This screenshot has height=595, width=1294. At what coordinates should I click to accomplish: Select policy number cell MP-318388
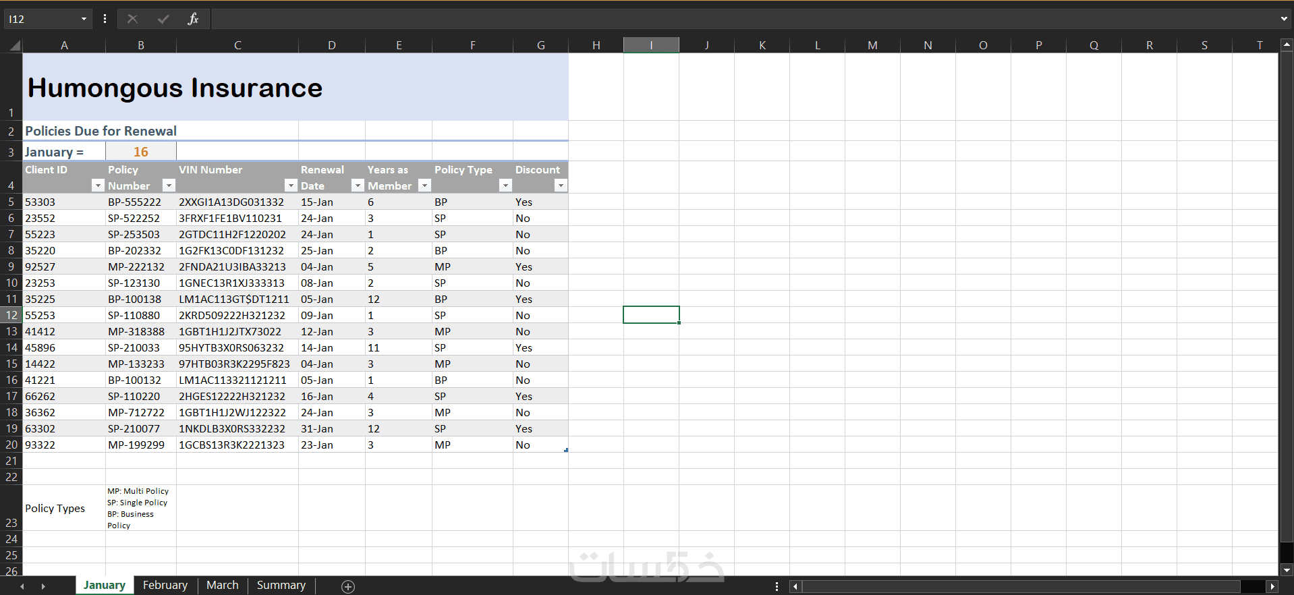pos(141,331)
